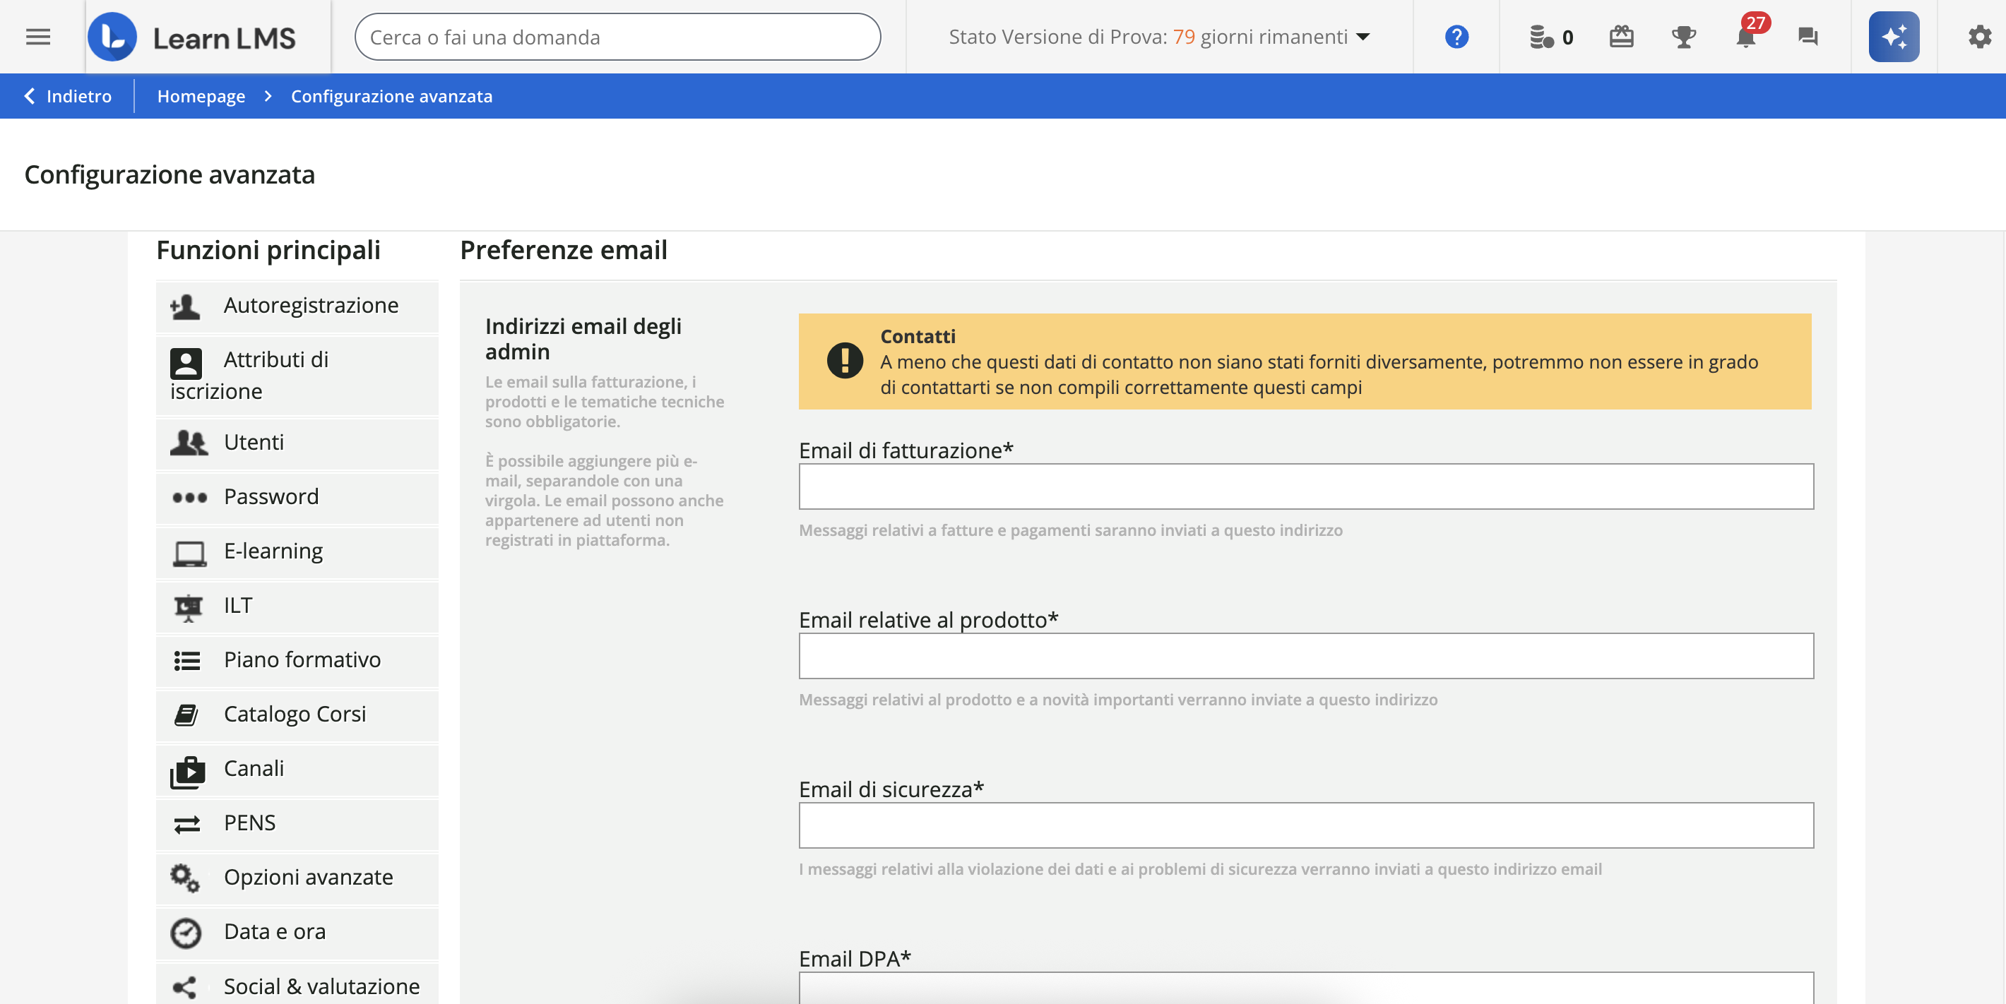Click the coins balance icon
2006x1004 pixels.
tap(1542, 37)
